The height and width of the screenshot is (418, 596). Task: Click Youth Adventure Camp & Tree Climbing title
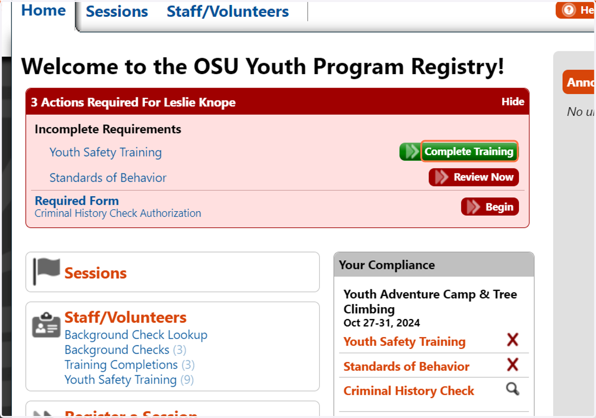pyautogui.click(x=430, y=302)
